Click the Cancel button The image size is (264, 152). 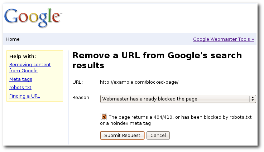tap(158, 135)
